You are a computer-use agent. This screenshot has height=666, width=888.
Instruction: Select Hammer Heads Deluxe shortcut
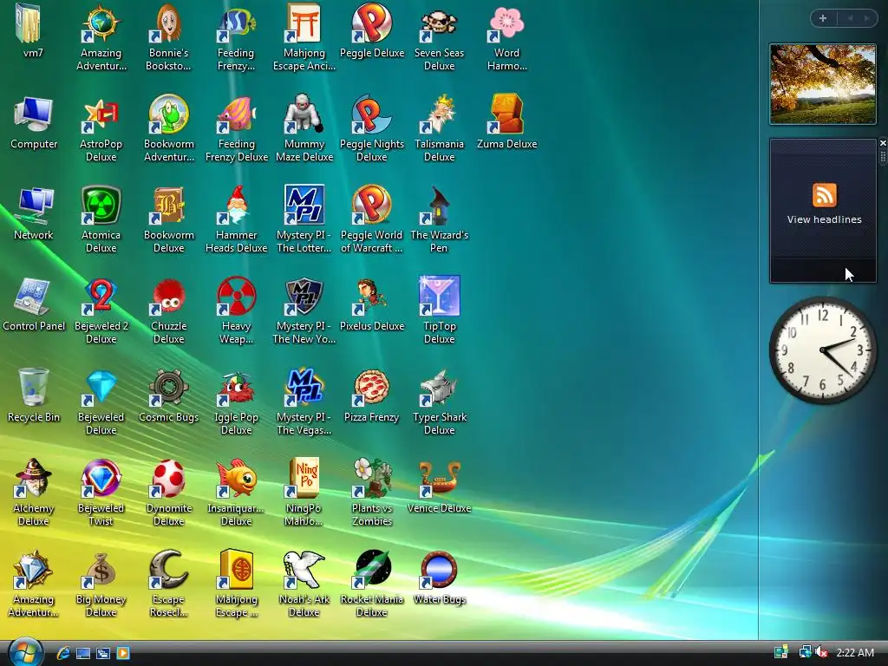236,220
